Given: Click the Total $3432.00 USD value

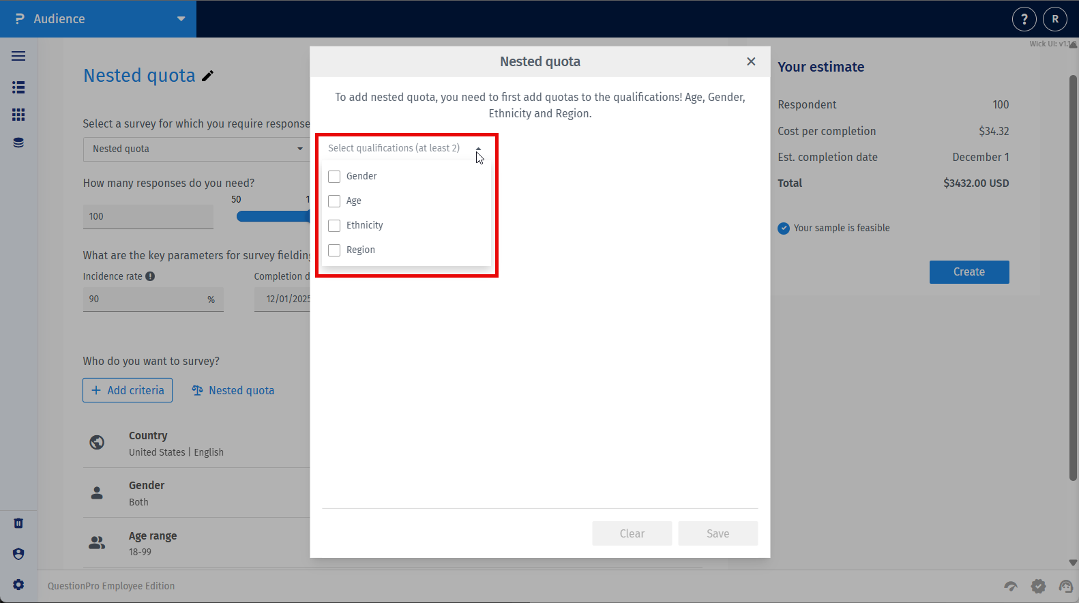Looking at the screenshot, I should tap(976, 183).
